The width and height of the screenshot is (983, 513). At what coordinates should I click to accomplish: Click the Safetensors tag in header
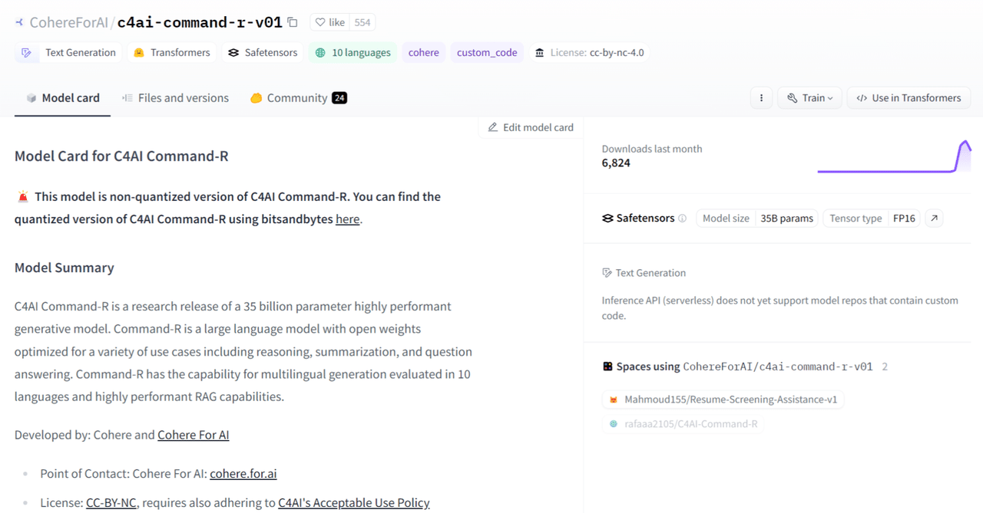pos(263,53)
